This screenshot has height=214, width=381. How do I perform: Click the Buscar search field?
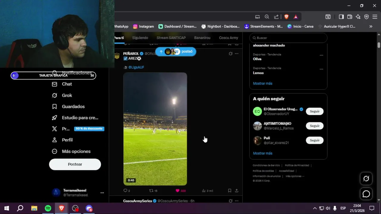click(x=288, y=38)
